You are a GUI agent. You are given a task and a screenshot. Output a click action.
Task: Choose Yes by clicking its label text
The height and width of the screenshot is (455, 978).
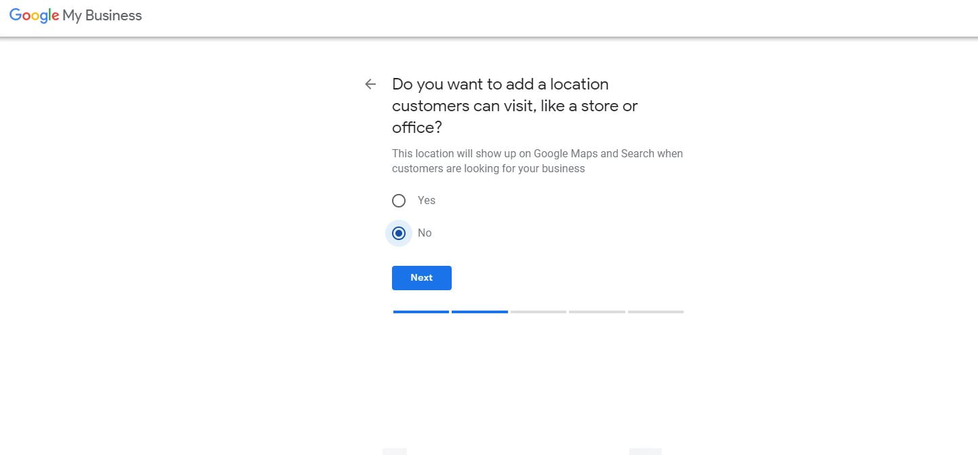click(x=426, y=200)
